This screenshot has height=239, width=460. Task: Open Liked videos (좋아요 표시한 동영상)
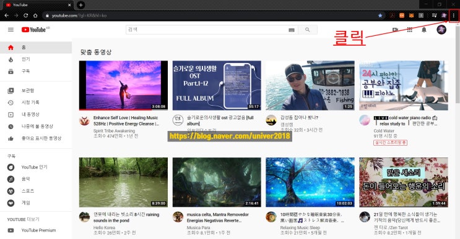36,138
